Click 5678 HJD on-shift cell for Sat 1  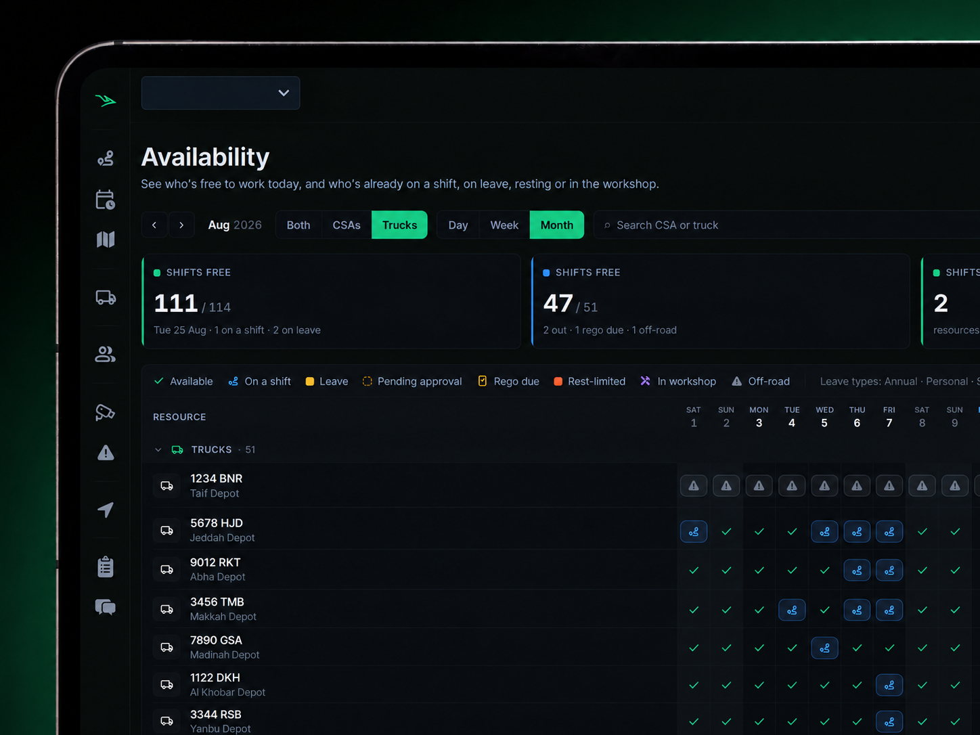[x=694, y=532]
